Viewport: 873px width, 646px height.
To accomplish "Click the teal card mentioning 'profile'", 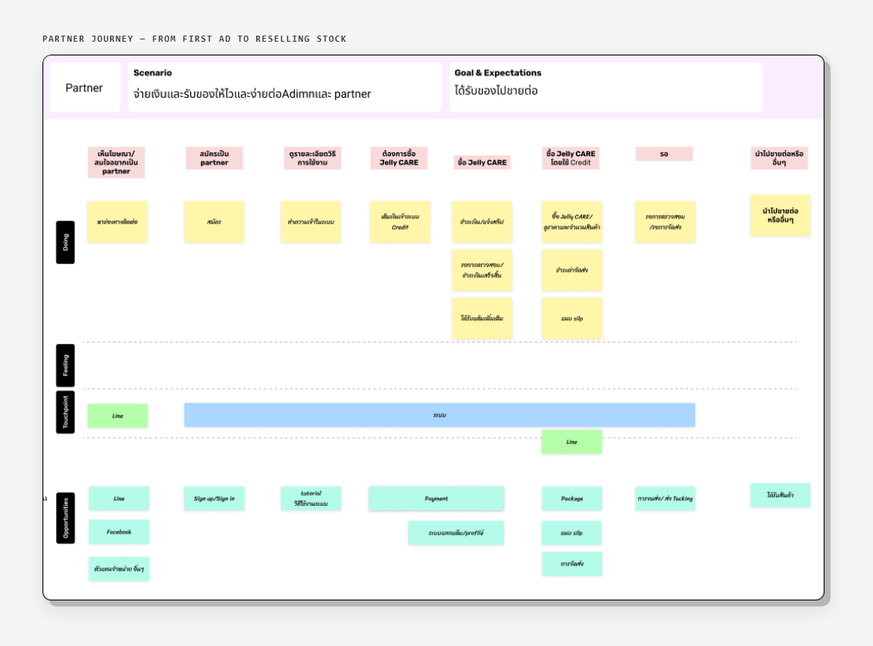I will pos(456,533).
